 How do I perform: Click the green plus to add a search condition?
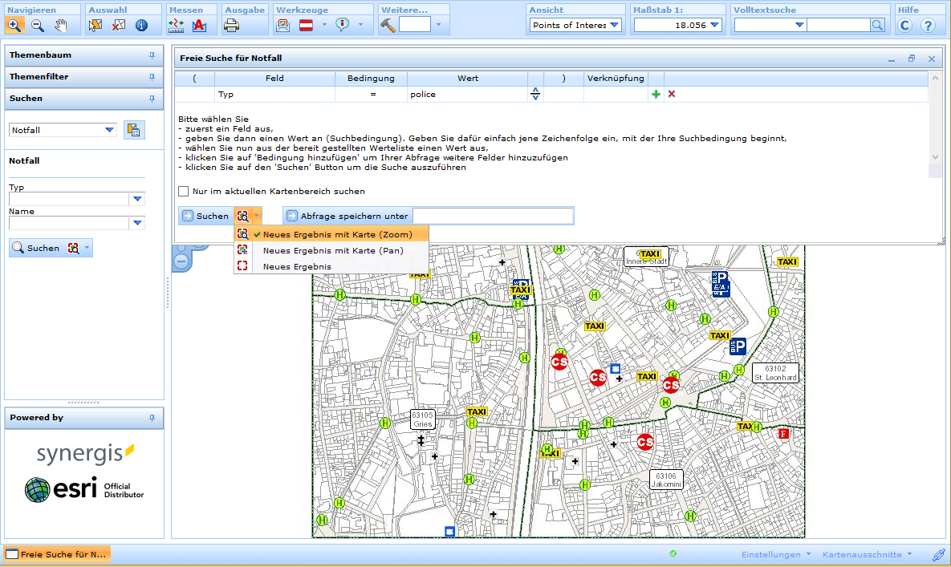(656, 94)
